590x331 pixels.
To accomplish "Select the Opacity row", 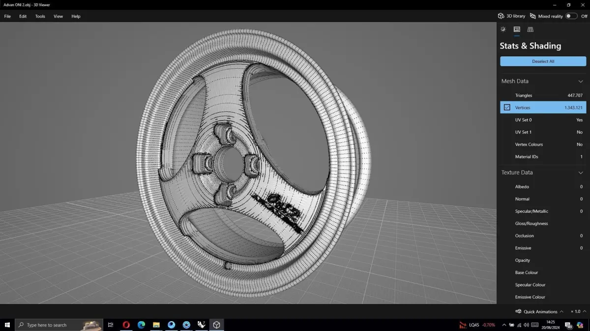I will pos(543,260).
